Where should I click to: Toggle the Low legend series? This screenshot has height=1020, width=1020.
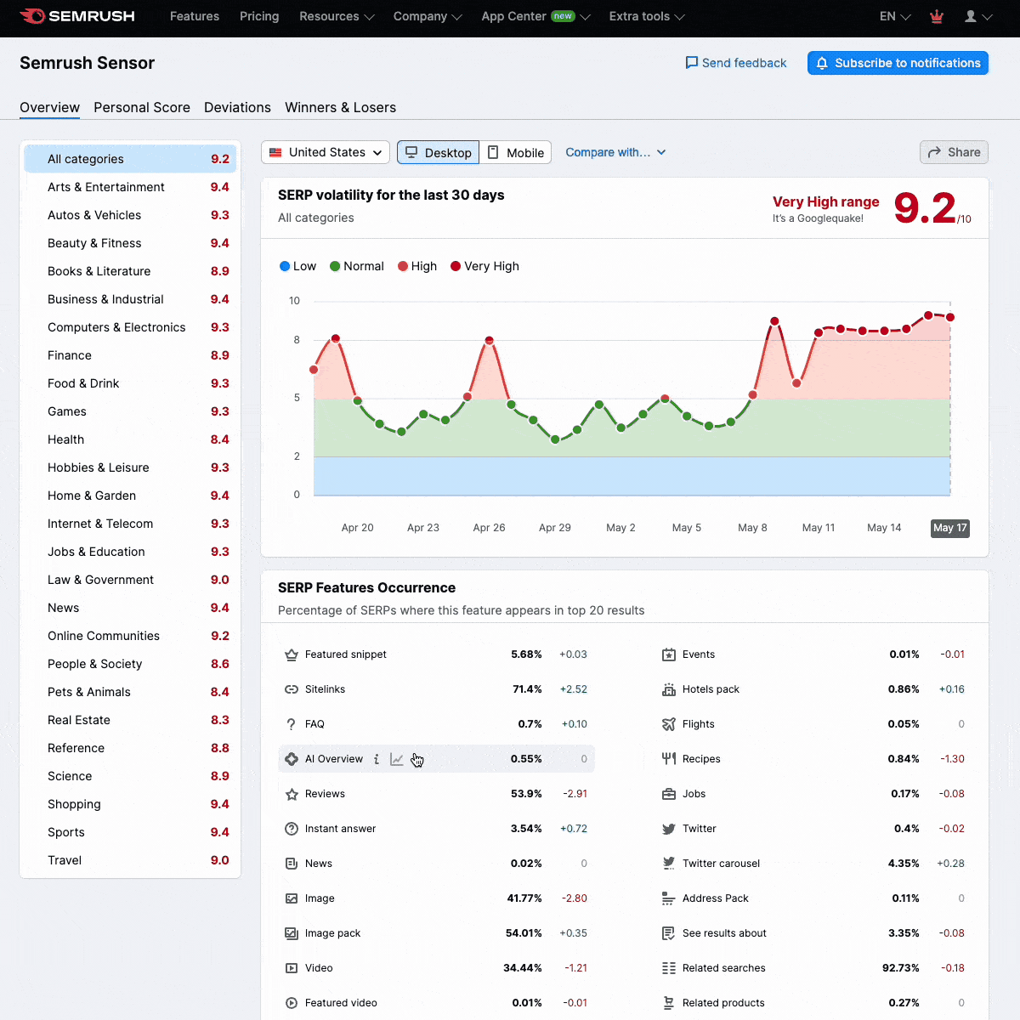pos(297,266)
